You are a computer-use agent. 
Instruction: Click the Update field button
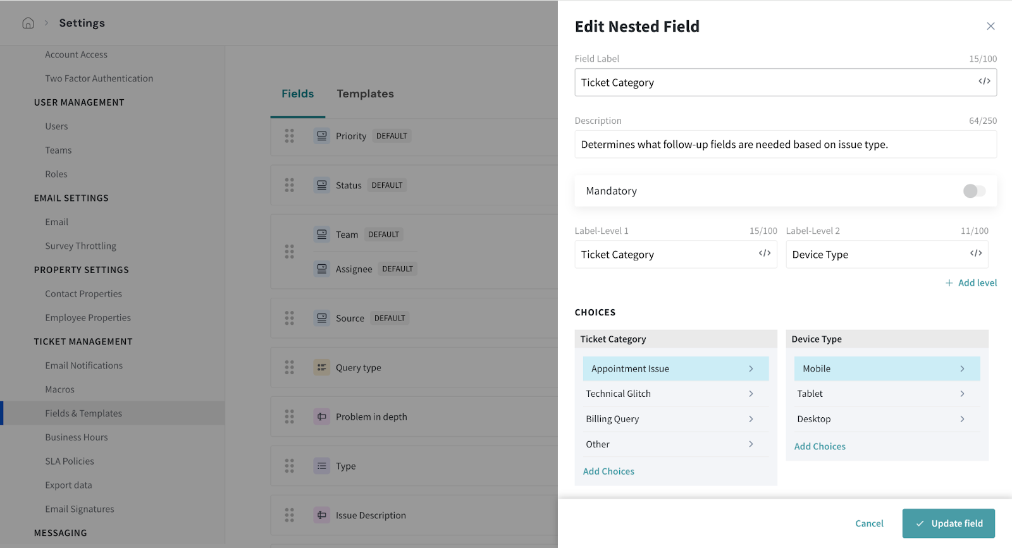tap(948, 523)
